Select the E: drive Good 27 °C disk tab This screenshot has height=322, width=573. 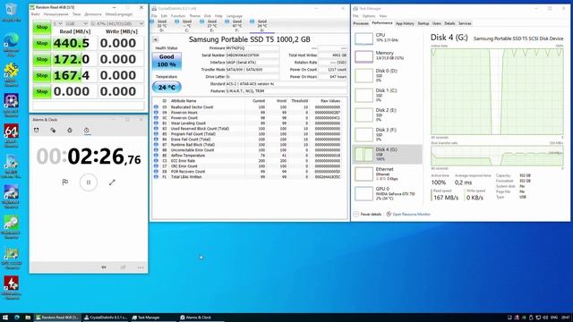point(211,26)
